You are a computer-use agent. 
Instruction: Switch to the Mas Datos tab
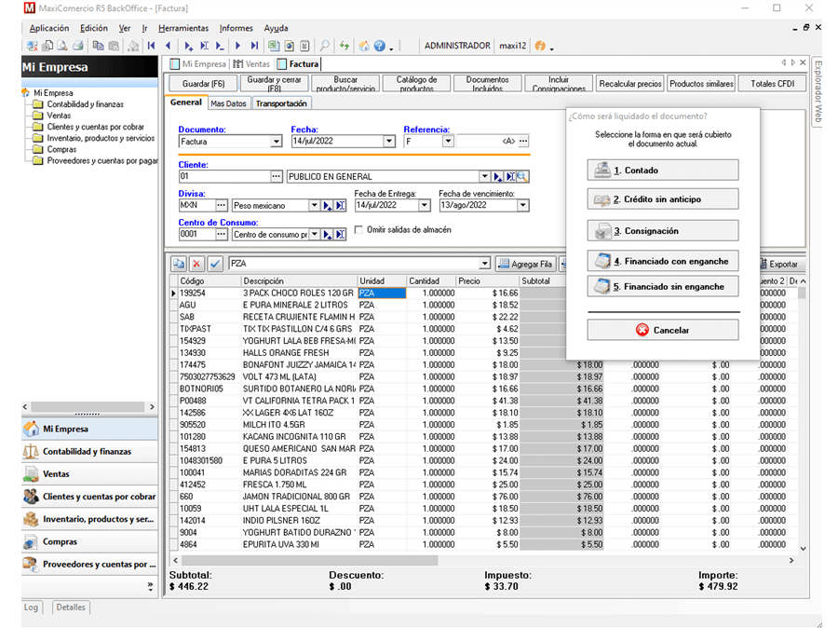[x=228, y=103]
